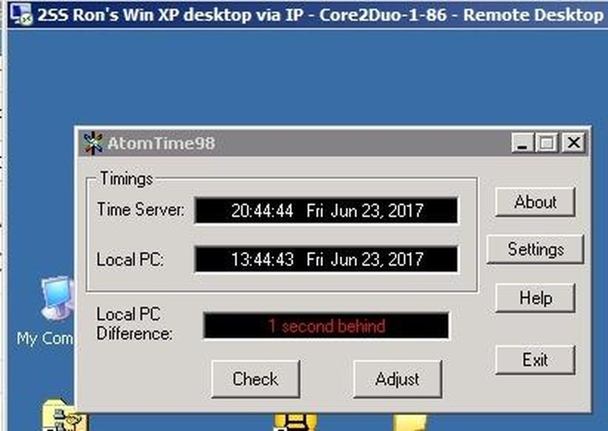This screenshot has width=608, height=431.
Task: Click the Remote Desktop title bar icon
Action: (20, 14)
